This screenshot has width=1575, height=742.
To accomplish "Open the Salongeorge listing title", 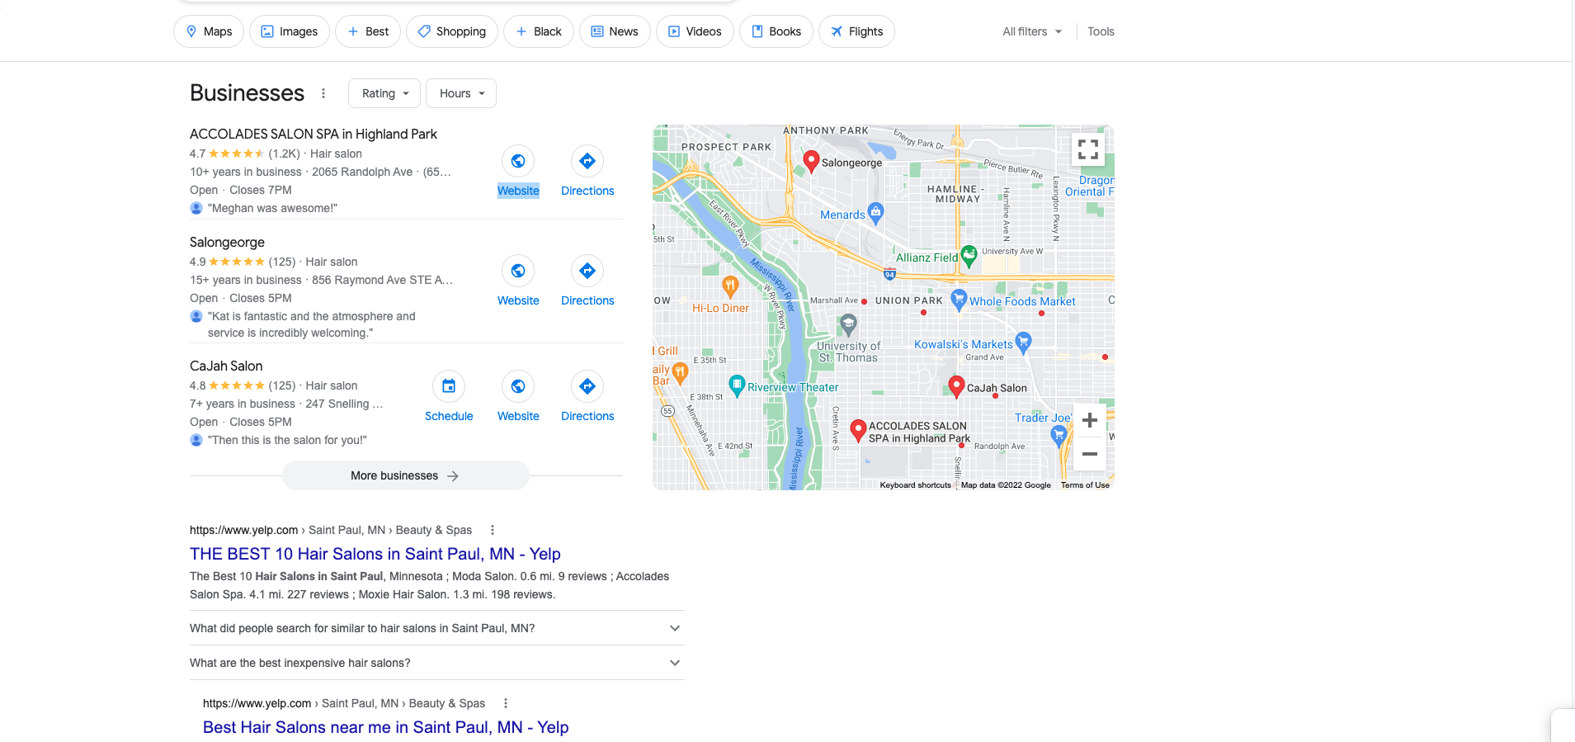I will point(227,242).
